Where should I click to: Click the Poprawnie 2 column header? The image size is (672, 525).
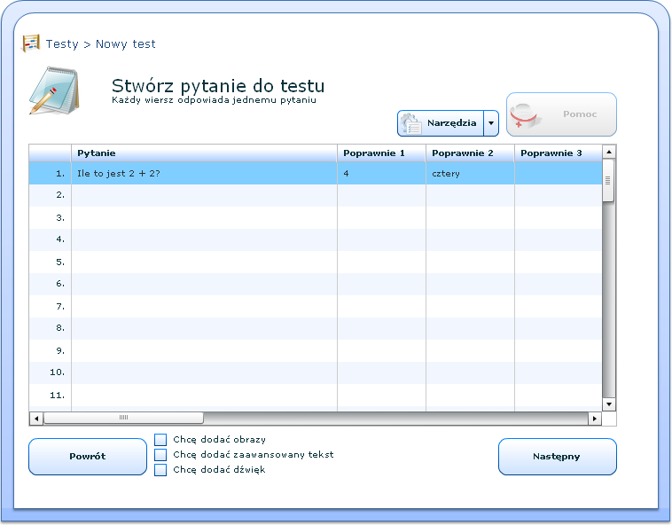pyautogui.click(x=470, y=153)
